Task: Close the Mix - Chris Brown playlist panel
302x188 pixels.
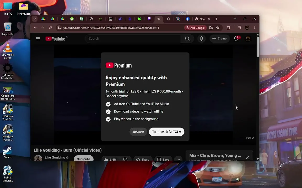Action: click(x=247, y=158)
